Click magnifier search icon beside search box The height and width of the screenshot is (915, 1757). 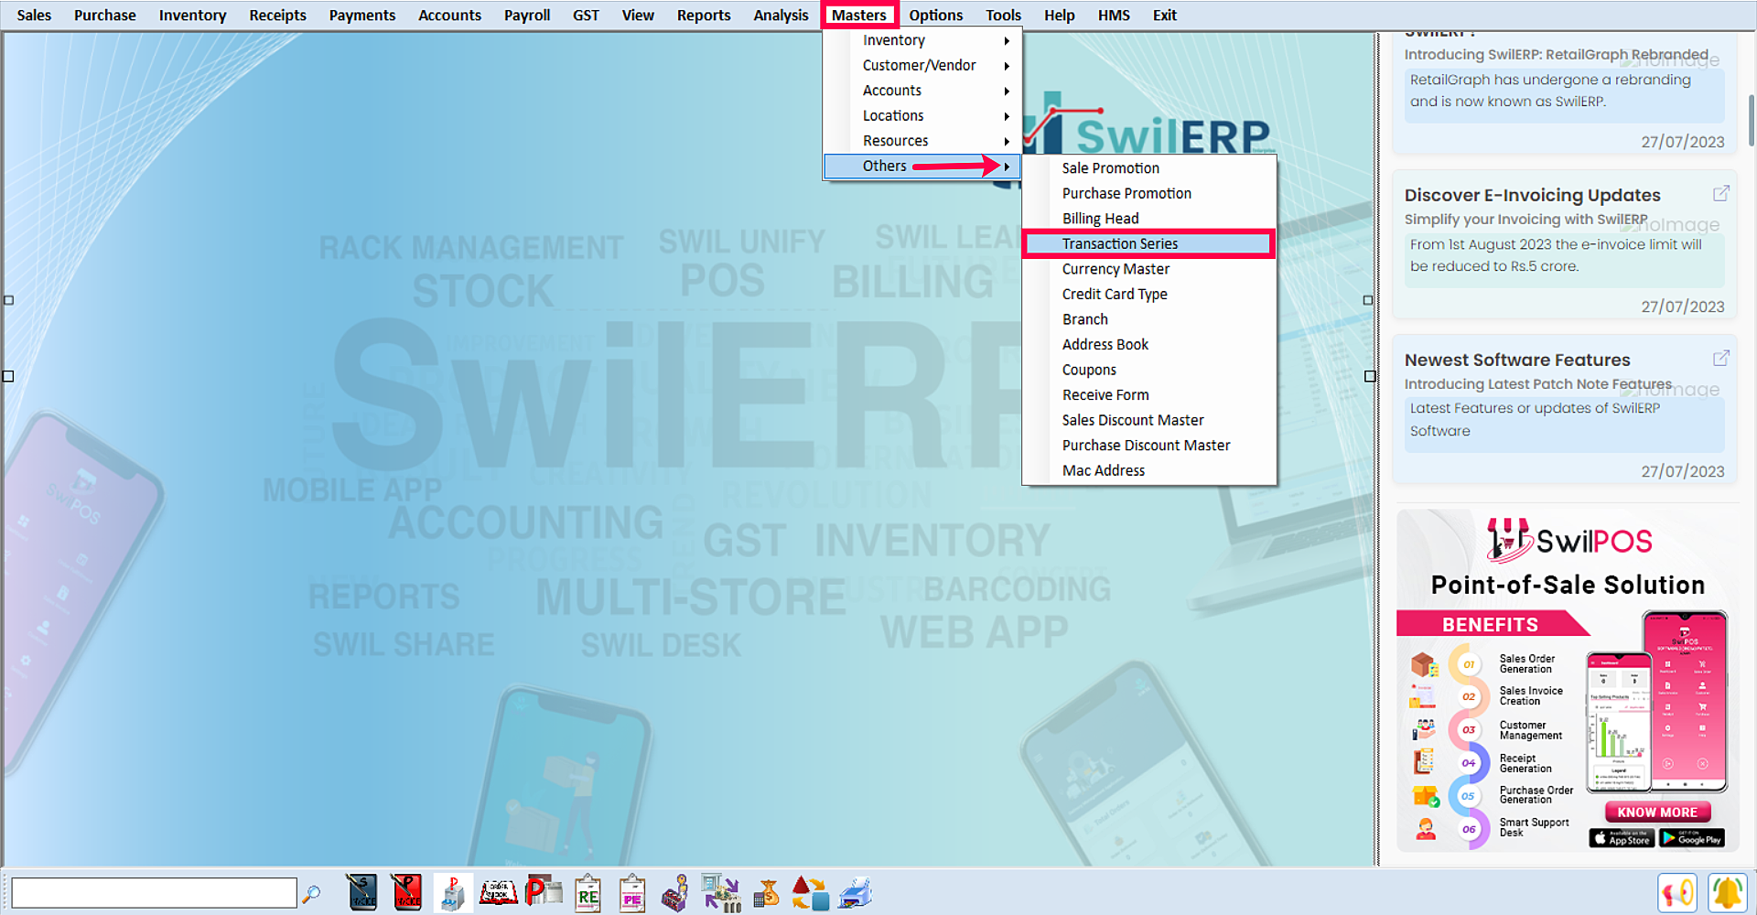coord(311,893)
